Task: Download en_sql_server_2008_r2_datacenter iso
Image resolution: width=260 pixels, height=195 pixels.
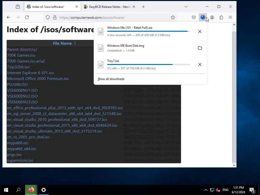Action: [64, 113]
